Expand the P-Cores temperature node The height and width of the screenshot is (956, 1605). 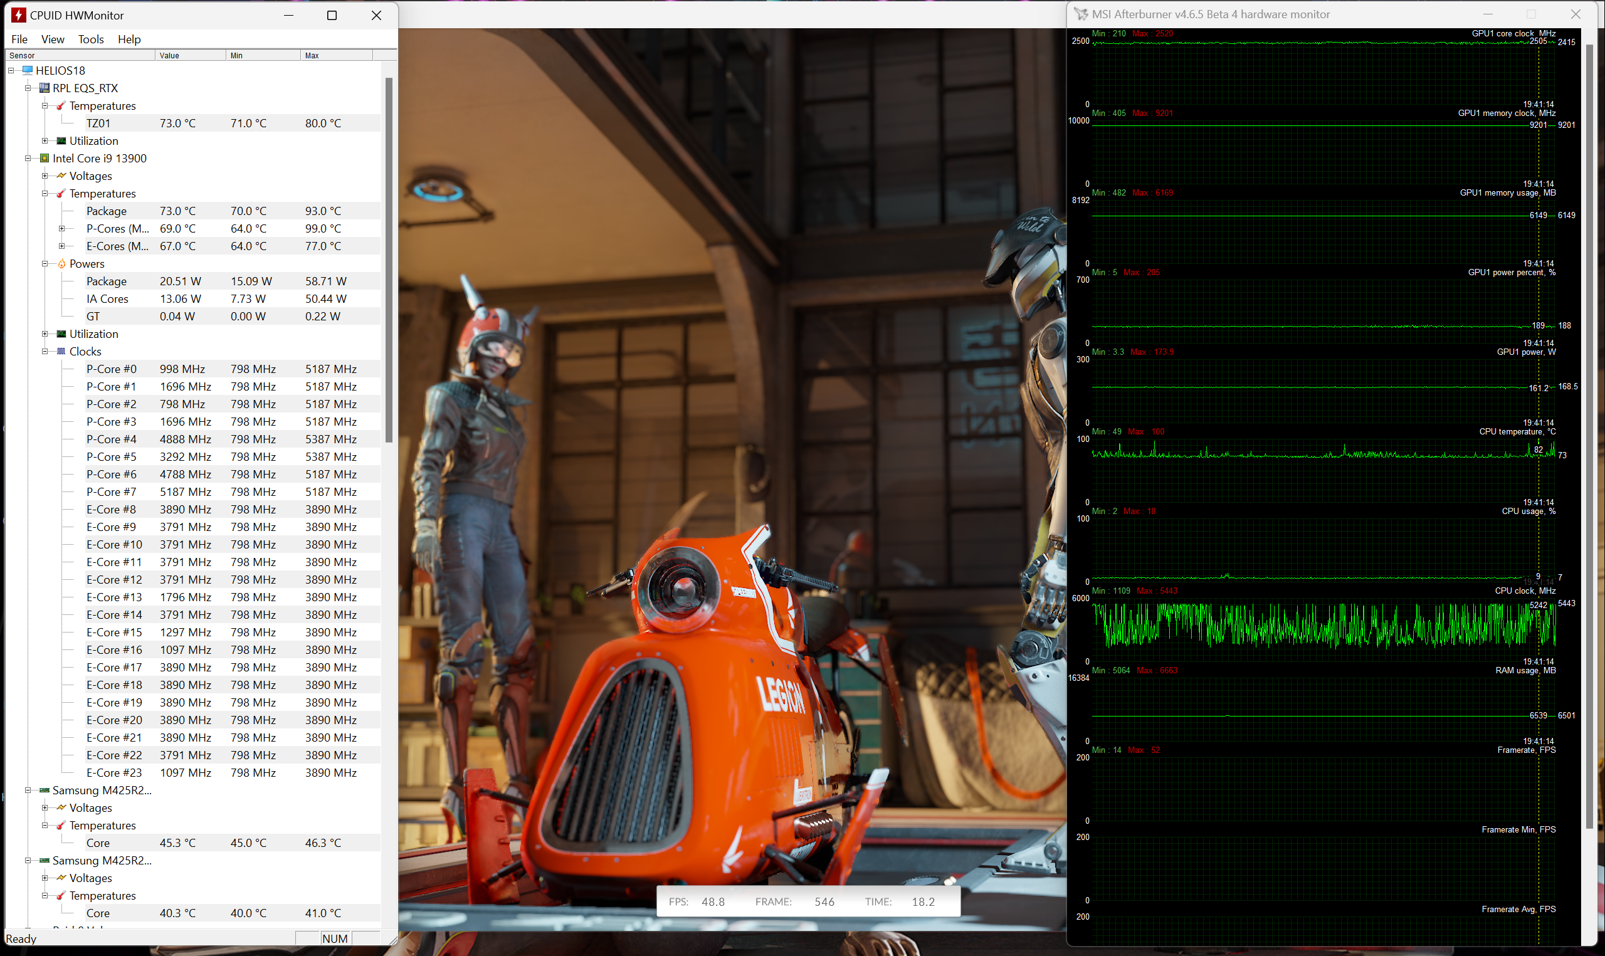tap(62, 228)
